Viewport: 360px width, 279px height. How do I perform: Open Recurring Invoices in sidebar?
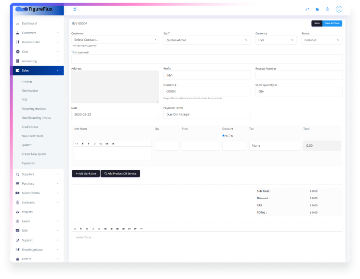point(34,109)
